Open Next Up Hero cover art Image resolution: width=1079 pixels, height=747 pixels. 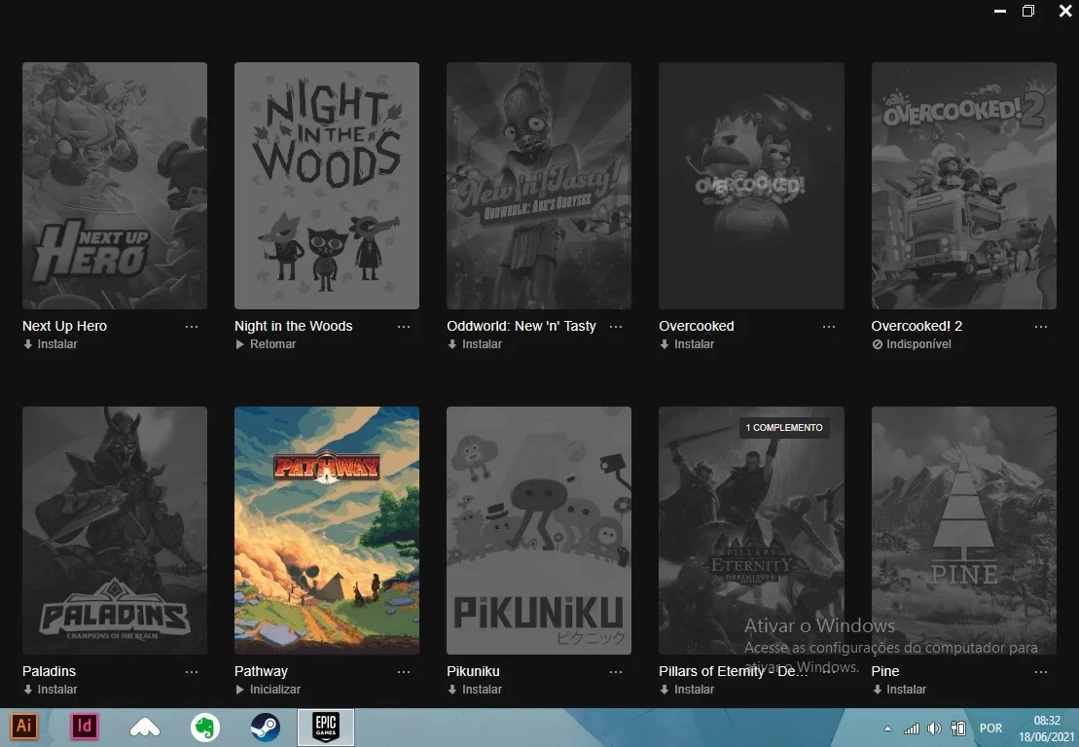click(x=114, y=186)
